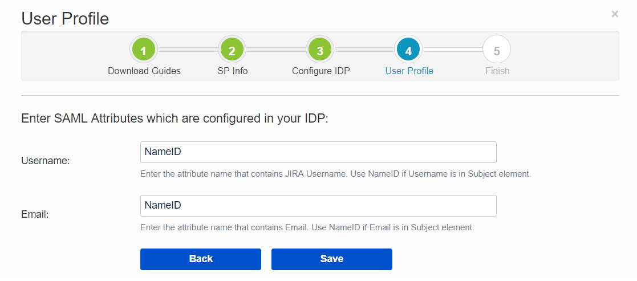Click the Back button

(x=201, y=259)
